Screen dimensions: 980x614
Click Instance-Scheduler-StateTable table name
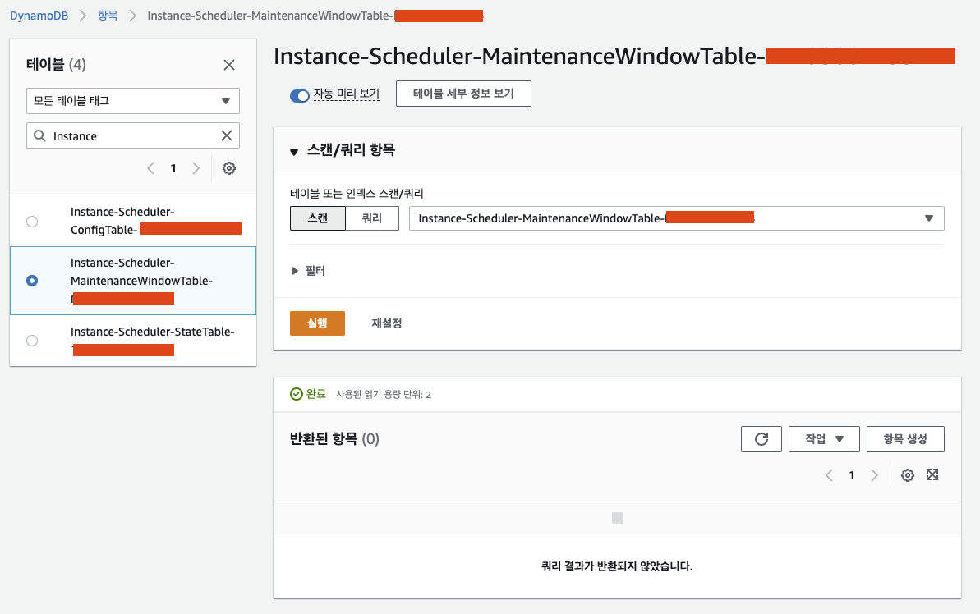(153, 332)
